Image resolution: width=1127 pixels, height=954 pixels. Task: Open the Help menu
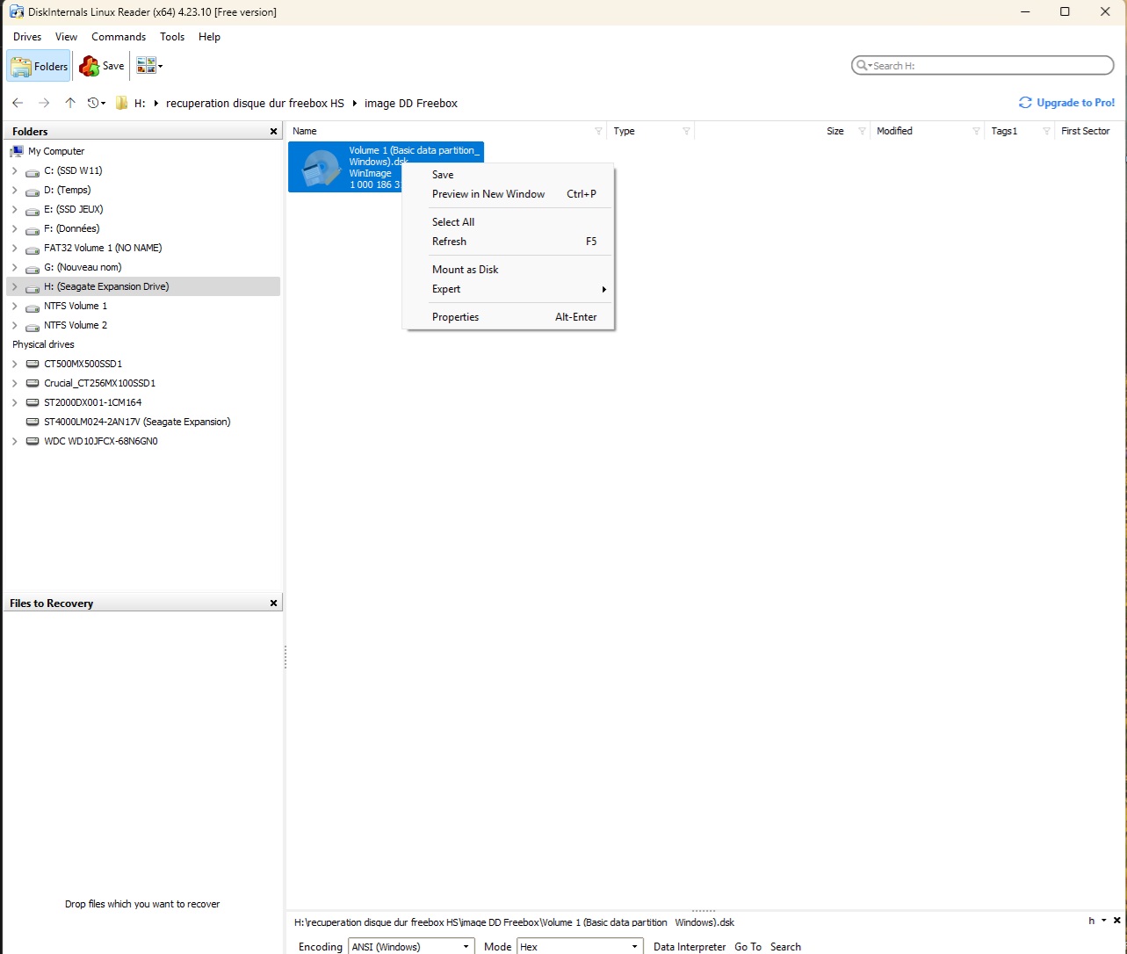[209, 37]
